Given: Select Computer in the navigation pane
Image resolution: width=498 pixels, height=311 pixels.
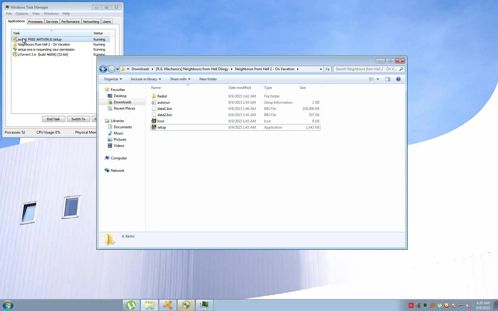Looking at the screenshot, I should tap(119, 158).
